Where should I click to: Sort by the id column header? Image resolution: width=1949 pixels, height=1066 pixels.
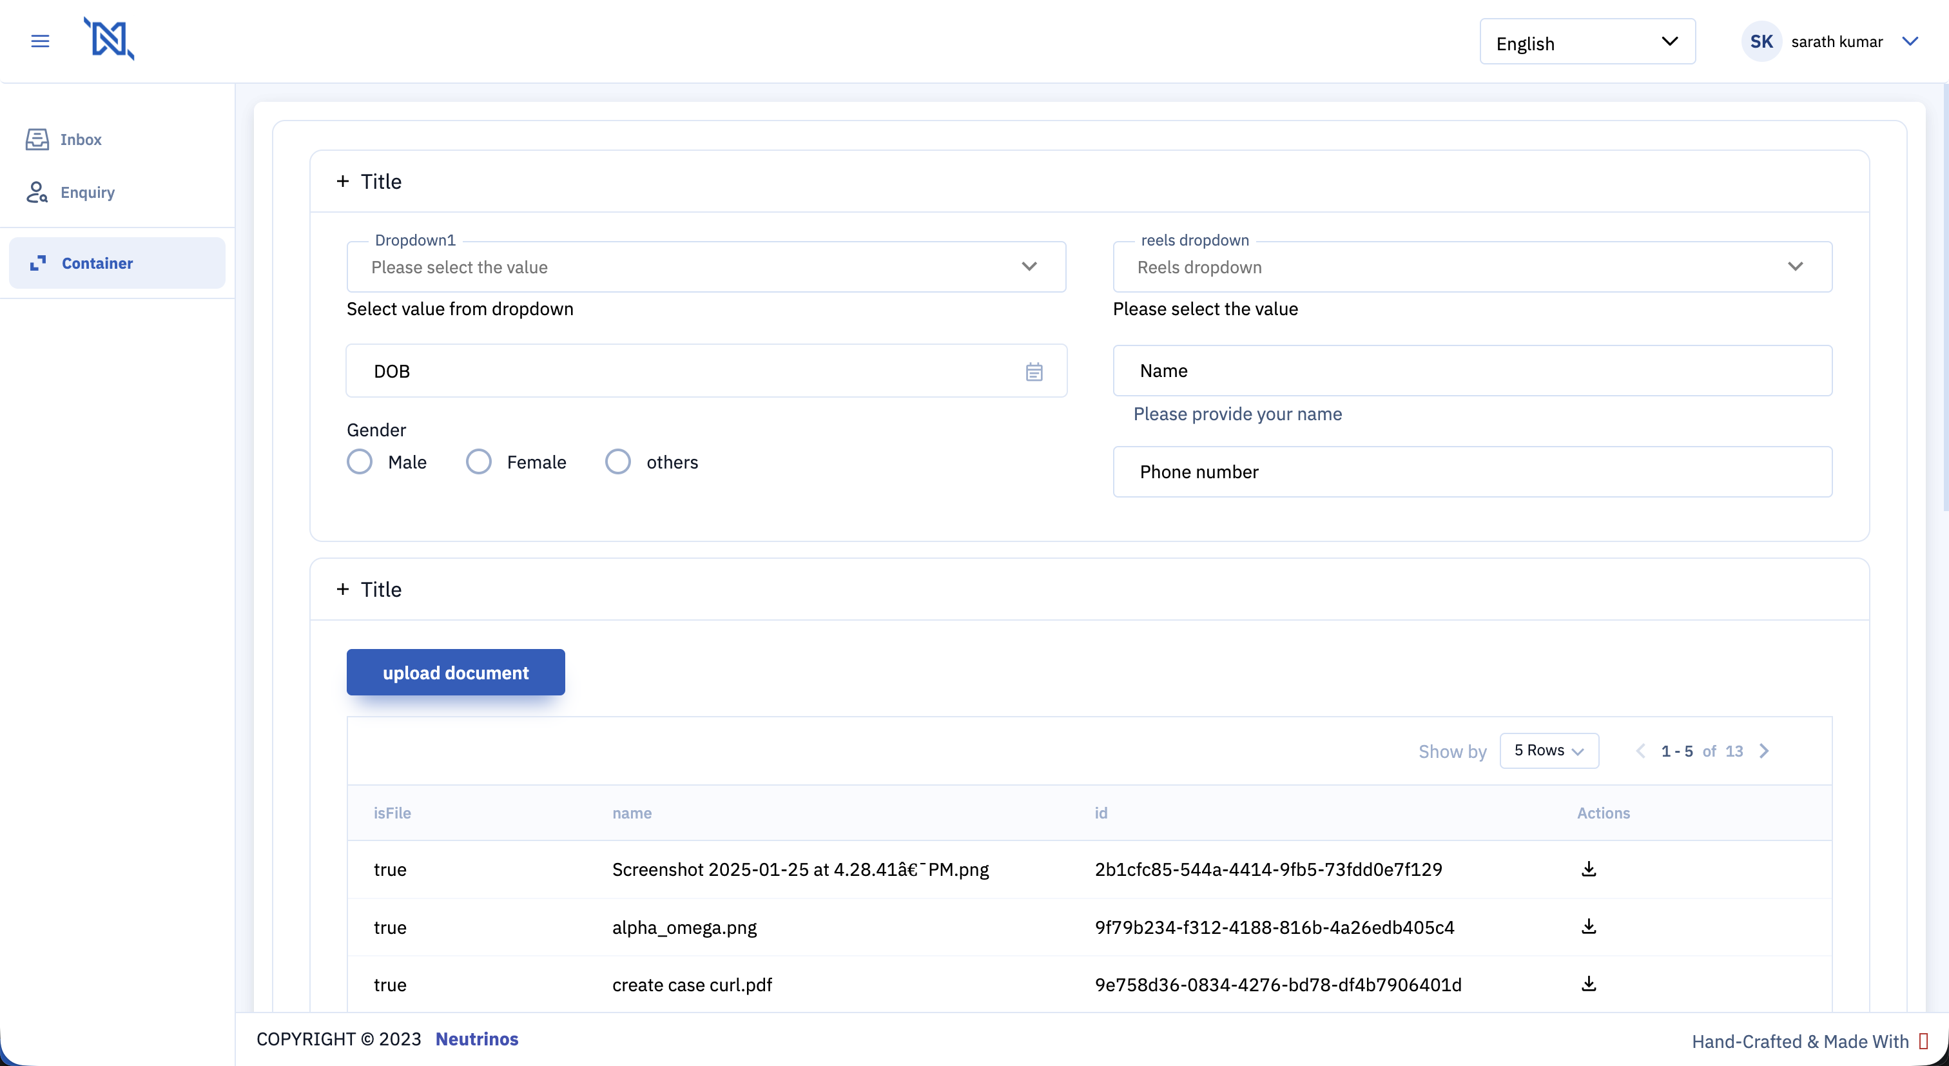click(x=1101, y=813)
